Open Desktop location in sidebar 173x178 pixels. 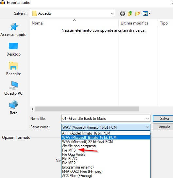point(13,49)
